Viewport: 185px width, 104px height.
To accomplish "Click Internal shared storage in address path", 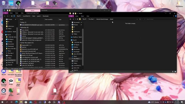I will 102,19.
